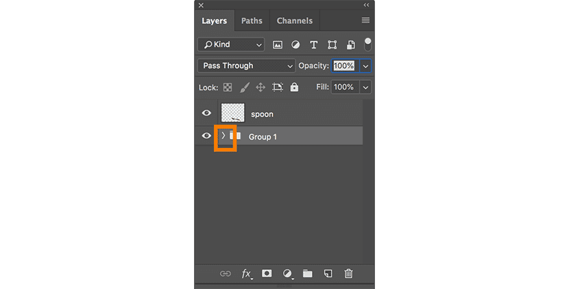The height and width of the screenshot is (289, 569).
Task: Create new fill or adjustment layer
Action: 287,273
